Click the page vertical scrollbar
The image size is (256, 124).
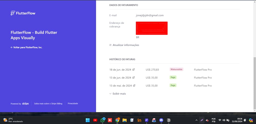pyautogui.click(x=254, y=83)
